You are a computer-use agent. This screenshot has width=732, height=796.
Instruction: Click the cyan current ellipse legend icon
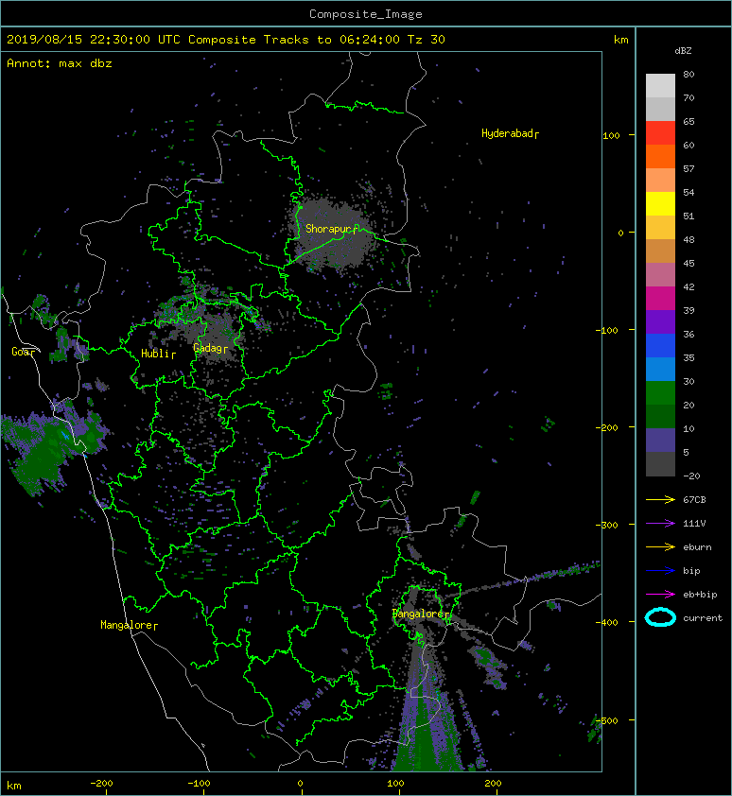coord(660,617)
